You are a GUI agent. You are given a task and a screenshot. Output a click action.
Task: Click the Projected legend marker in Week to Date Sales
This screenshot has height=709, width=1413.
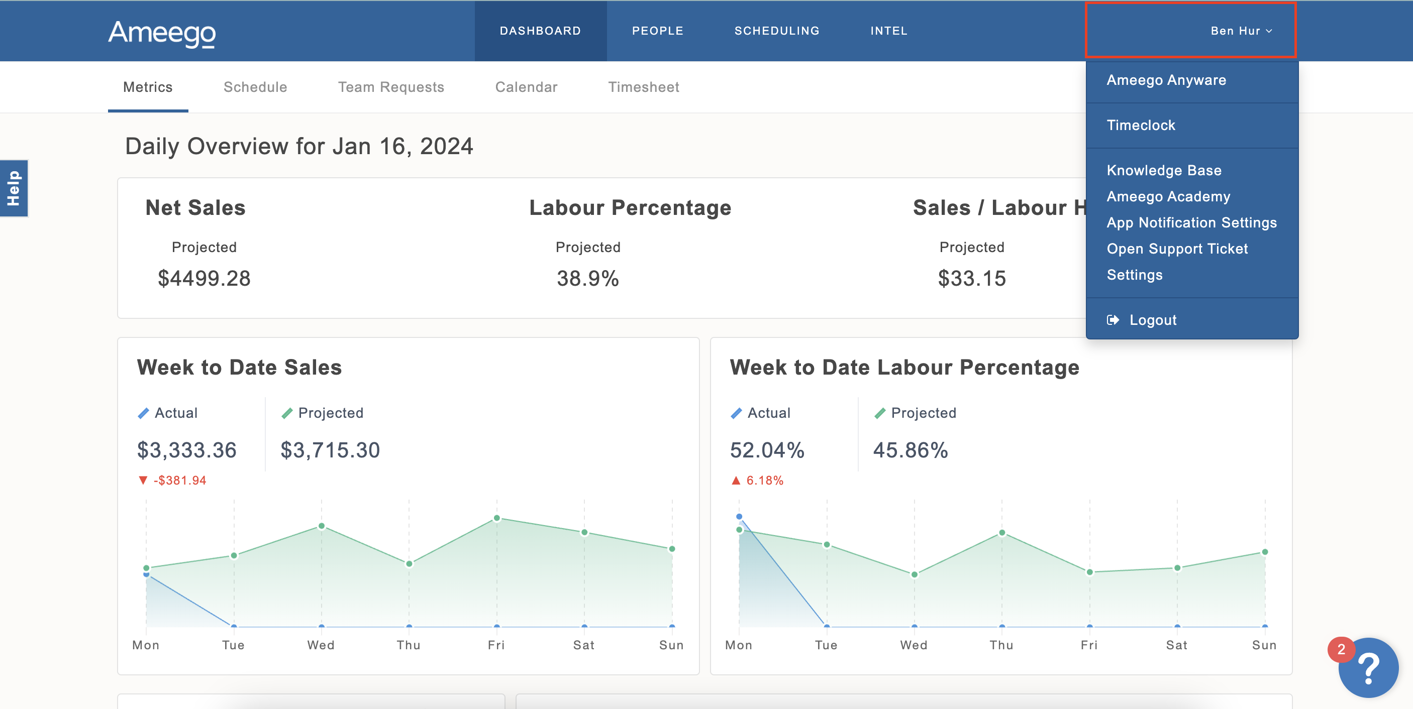(287, 412)
